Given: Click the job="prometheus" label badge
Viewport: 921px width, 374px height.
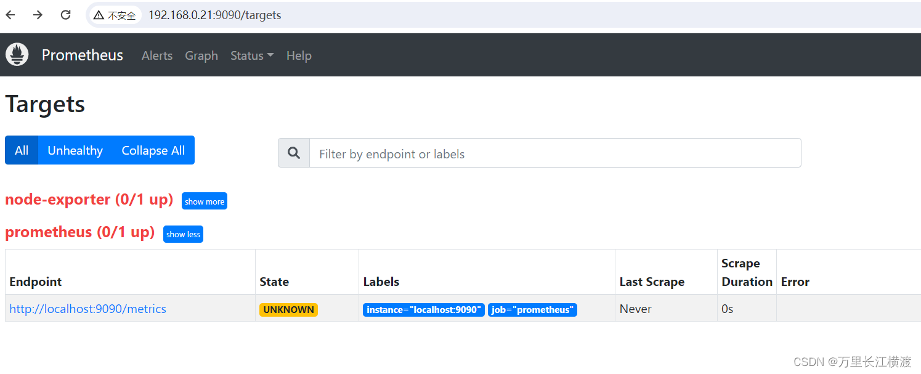Looking at the screenshot, I should (532, 310).
